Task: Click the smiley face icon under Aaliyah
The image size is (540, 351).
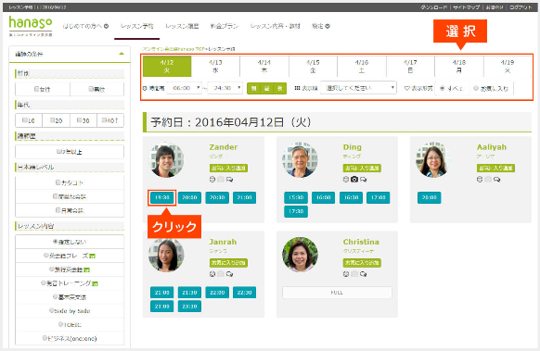Action: click(x=480, y=179)
